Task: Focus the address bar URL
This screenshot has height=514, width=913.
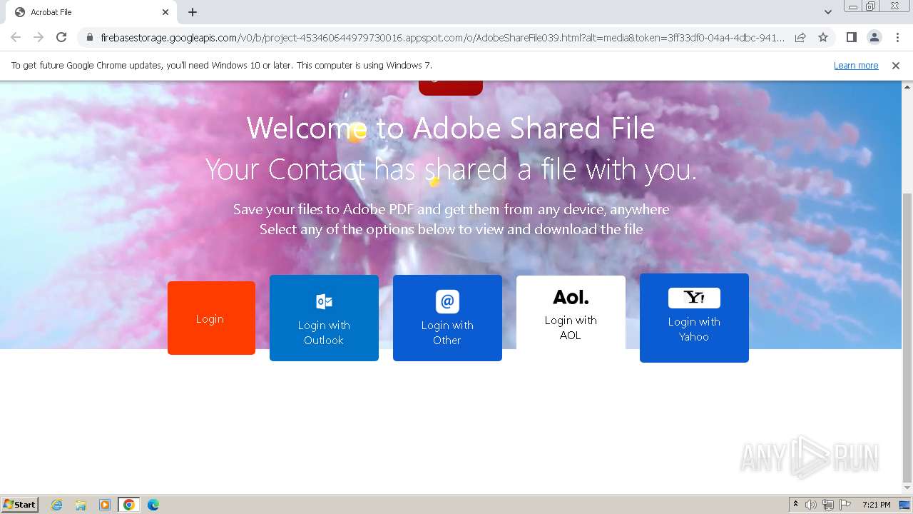Action: pyautogui.click(x=442, y=37)
